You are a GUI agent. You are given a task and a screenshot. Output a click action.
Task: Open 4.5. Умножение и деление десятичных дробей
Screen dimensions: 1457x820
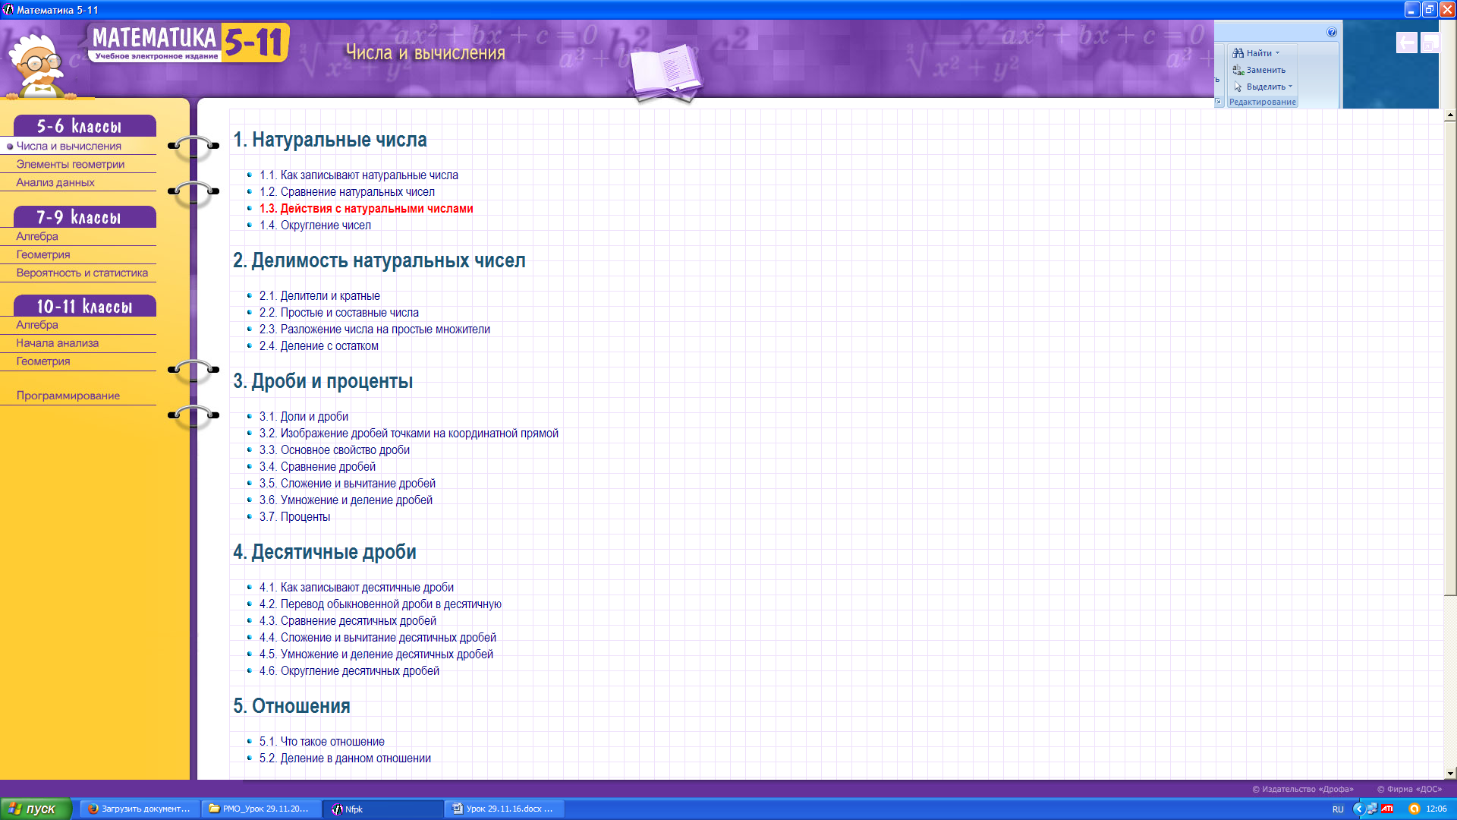point(376,654)
